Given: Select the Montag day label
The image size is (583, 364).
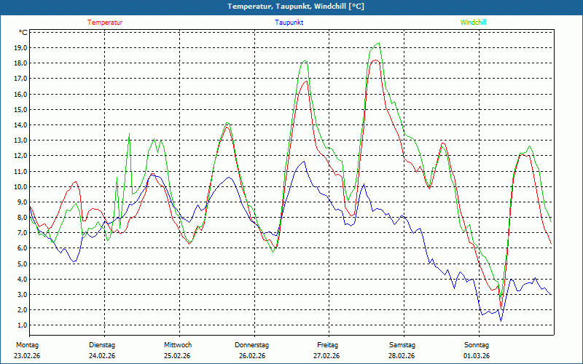Looking at the screenshot, I should pyautogui.click(x=27, y=344).
